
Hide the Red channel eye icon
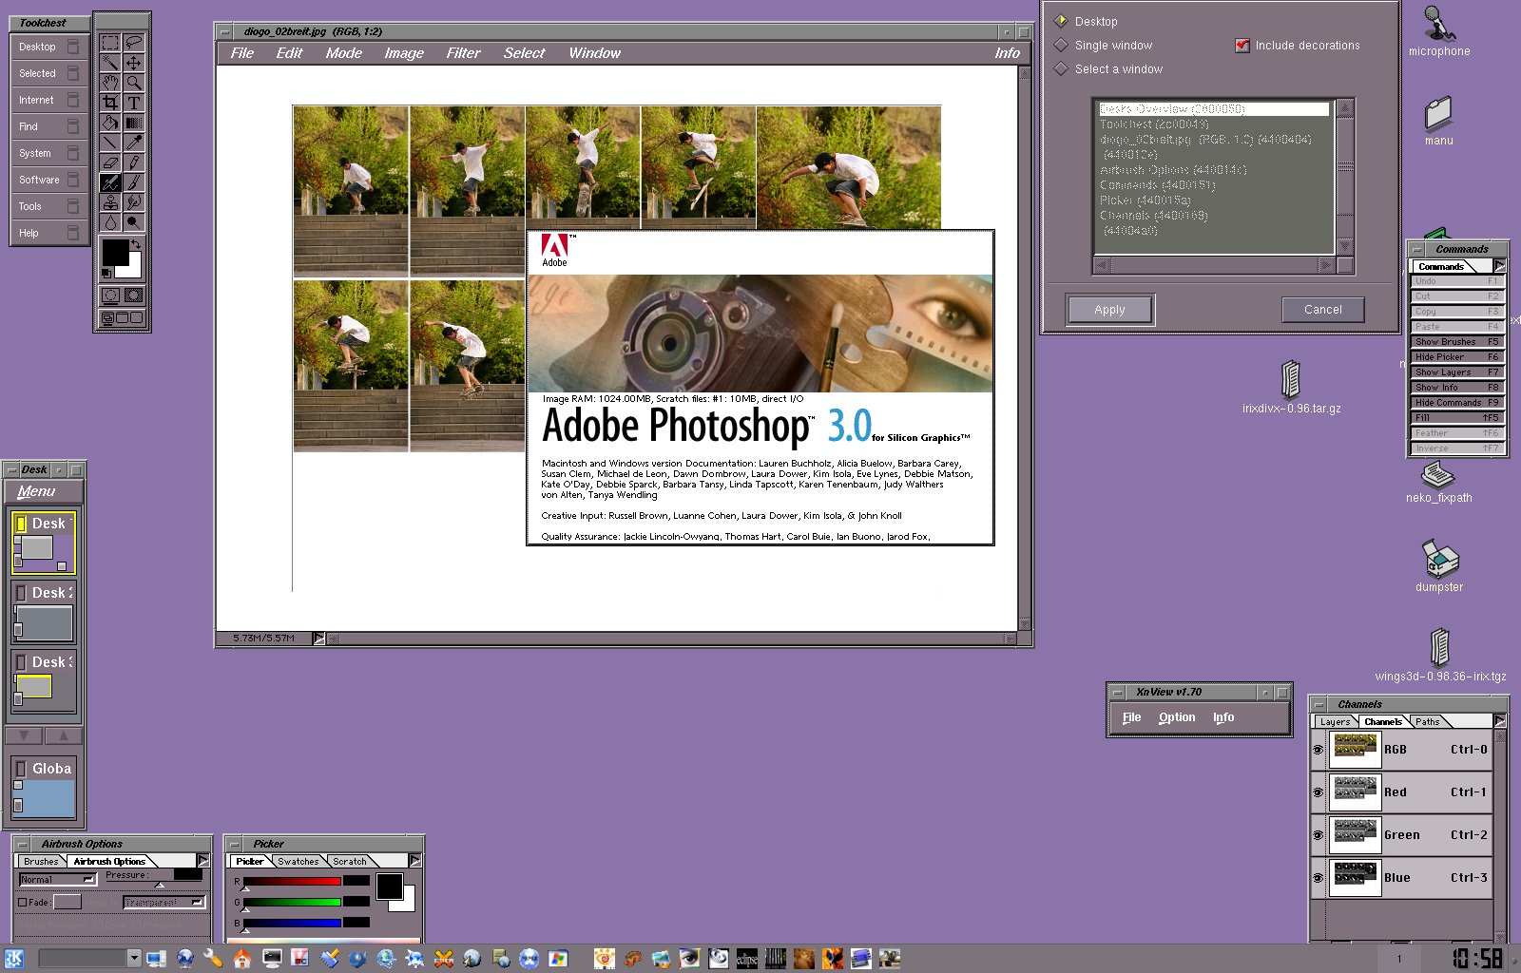pos(1318,792)
